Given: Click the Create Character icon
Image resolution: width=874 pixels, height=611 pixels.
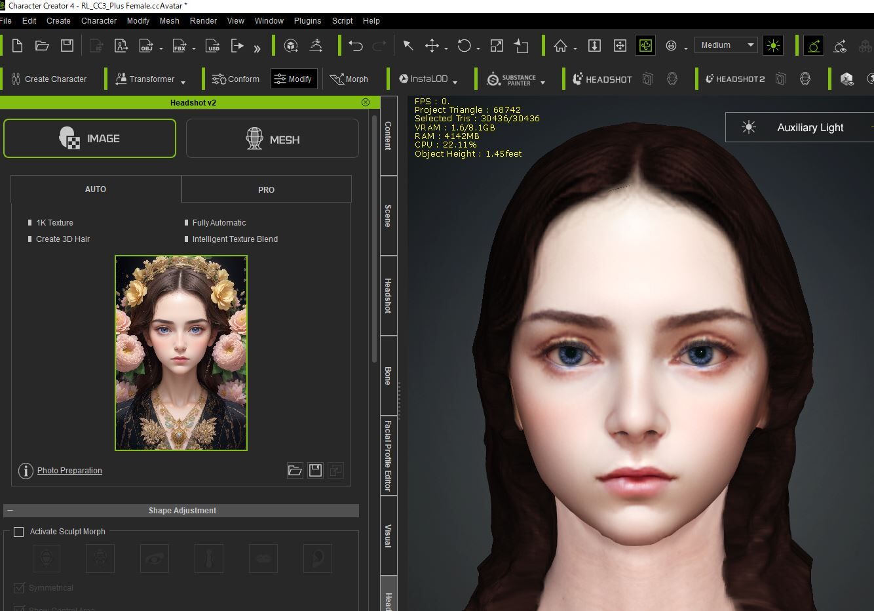Looking at the screenshot, I should coord(16,79).
